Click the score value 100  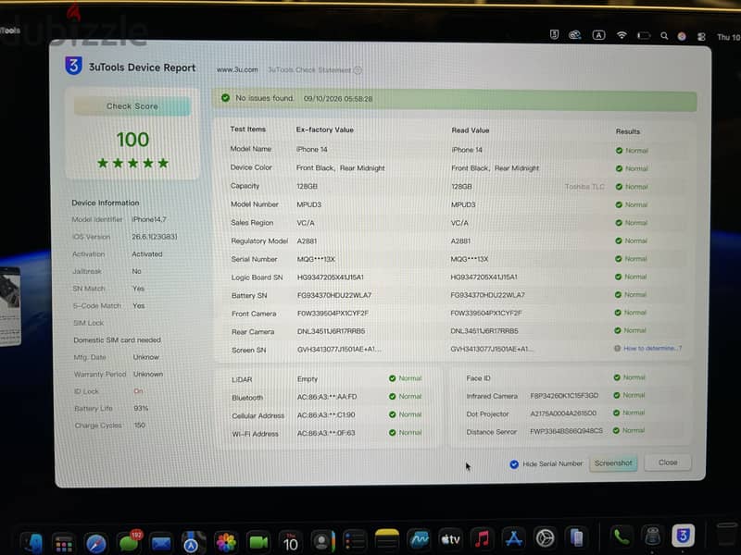pyautogui.click(x=132, y=140)
